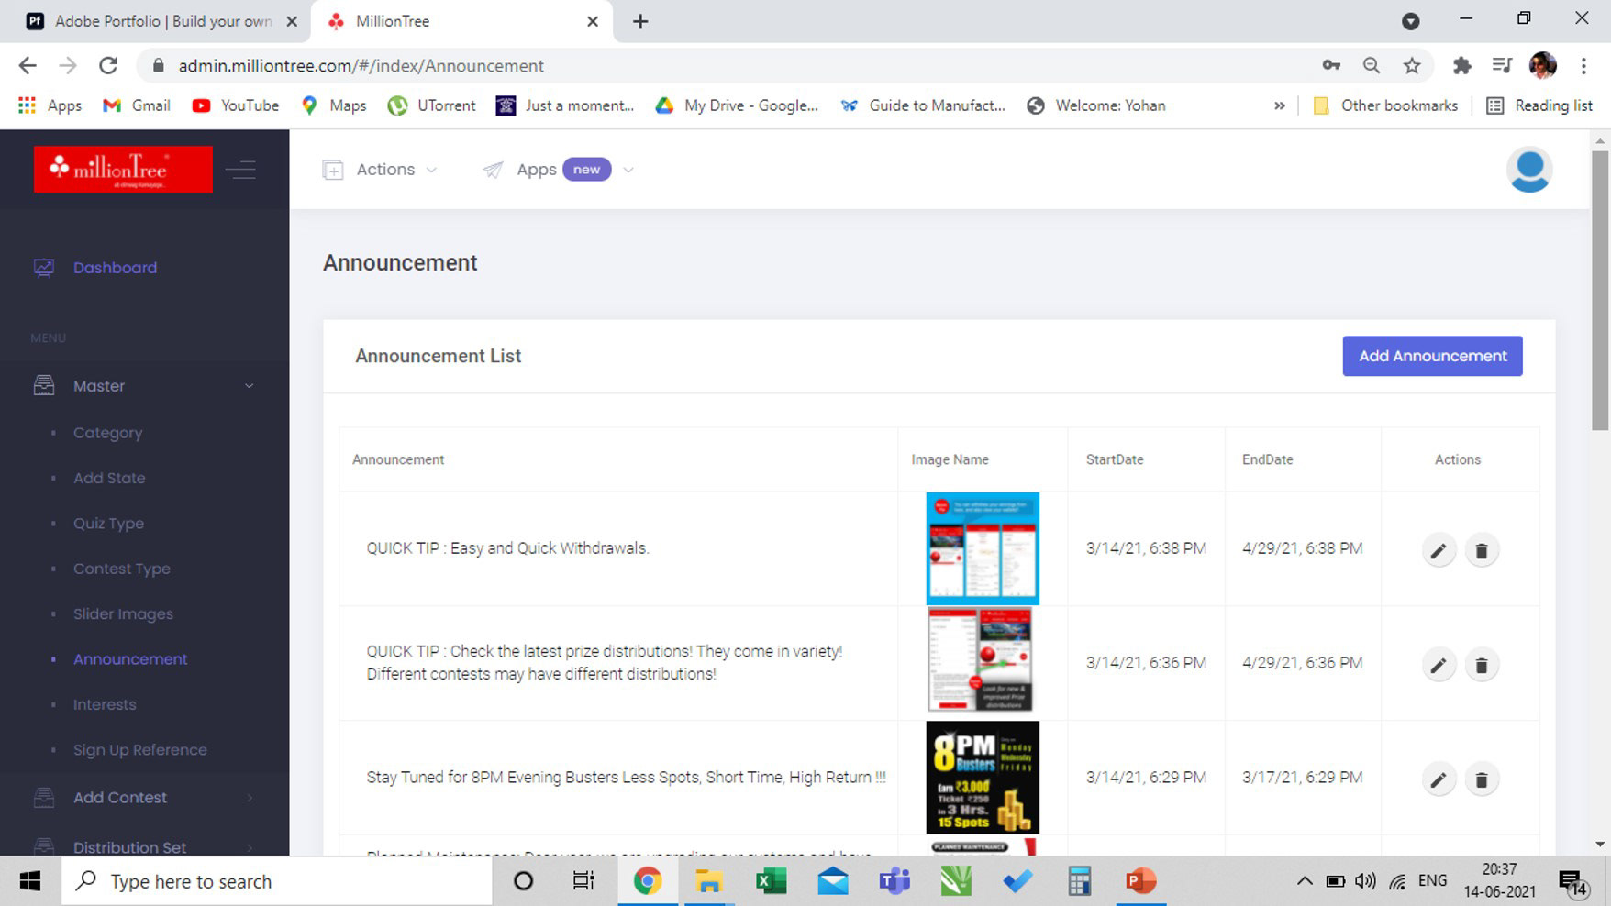Click the Actions plus-box icon
The image size is (1611, 906).
pyautogui.click(x=333, y=170)
